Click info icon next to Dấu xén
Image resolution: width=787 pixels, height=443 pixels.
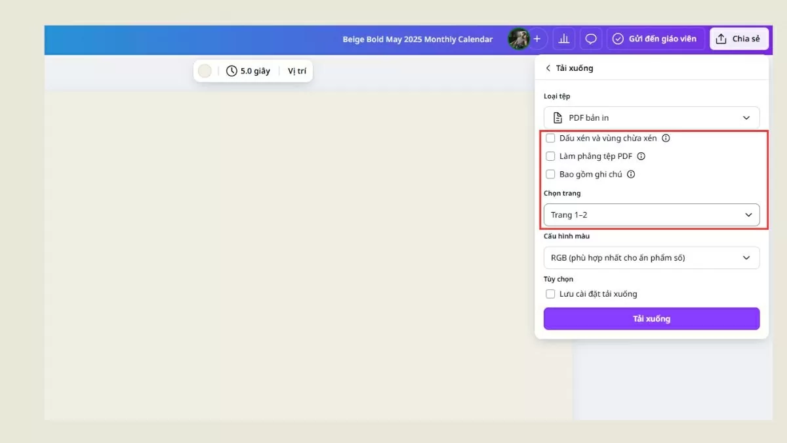[x=666, y=138]
